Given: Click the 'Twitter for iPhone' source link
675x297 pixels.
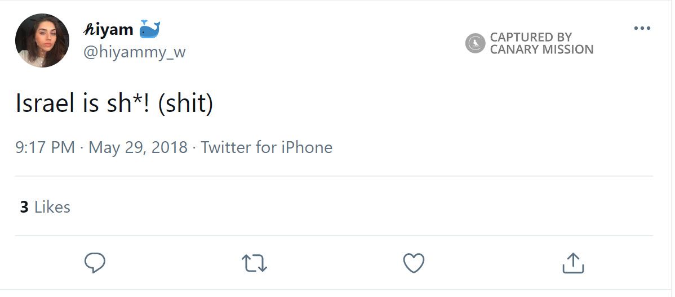Looking at the screenshot, I should click(x=267, y=147).
